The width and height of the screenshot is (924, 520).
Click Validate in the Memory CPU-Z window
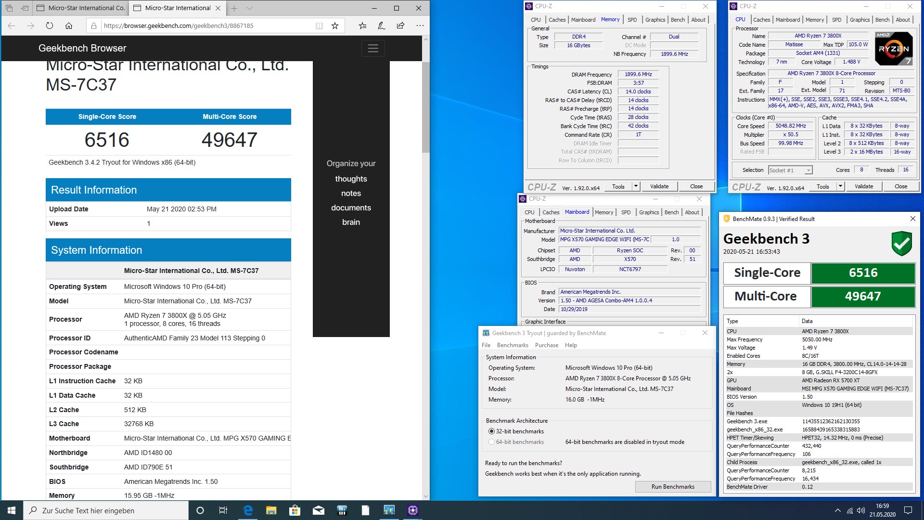tap(659, 186)
